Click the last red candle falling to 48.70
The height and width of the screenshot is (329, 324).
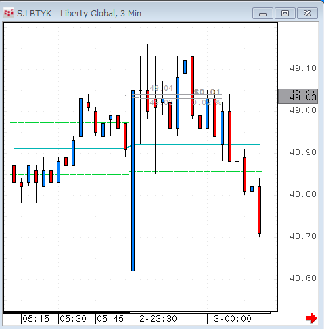[x=259, y=210]
